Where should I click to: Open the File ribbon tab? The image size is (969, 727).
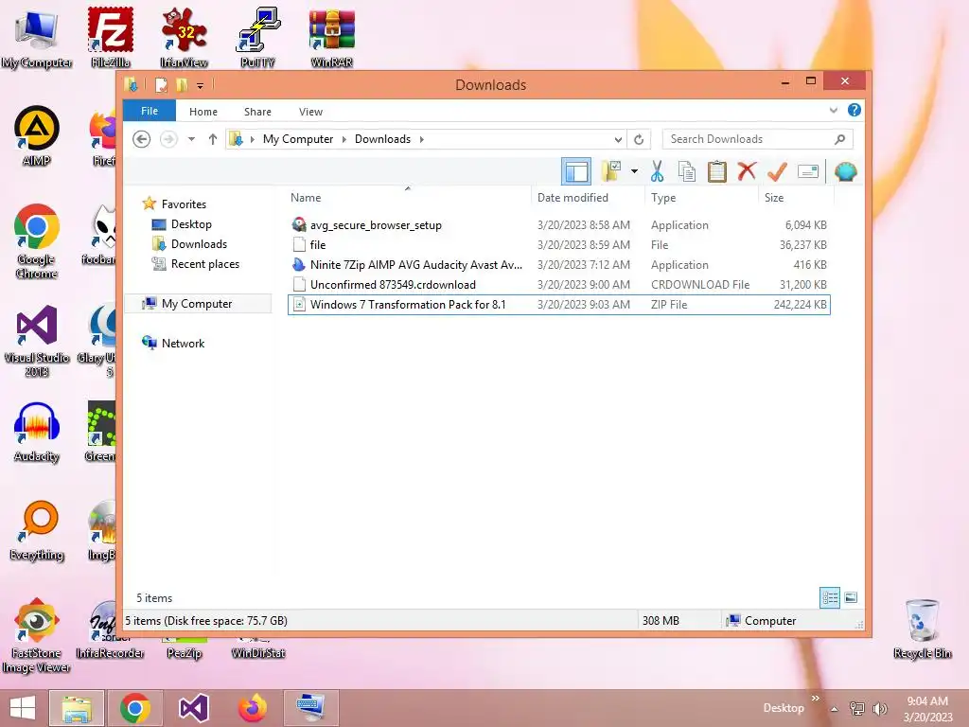tap(150, 112)
